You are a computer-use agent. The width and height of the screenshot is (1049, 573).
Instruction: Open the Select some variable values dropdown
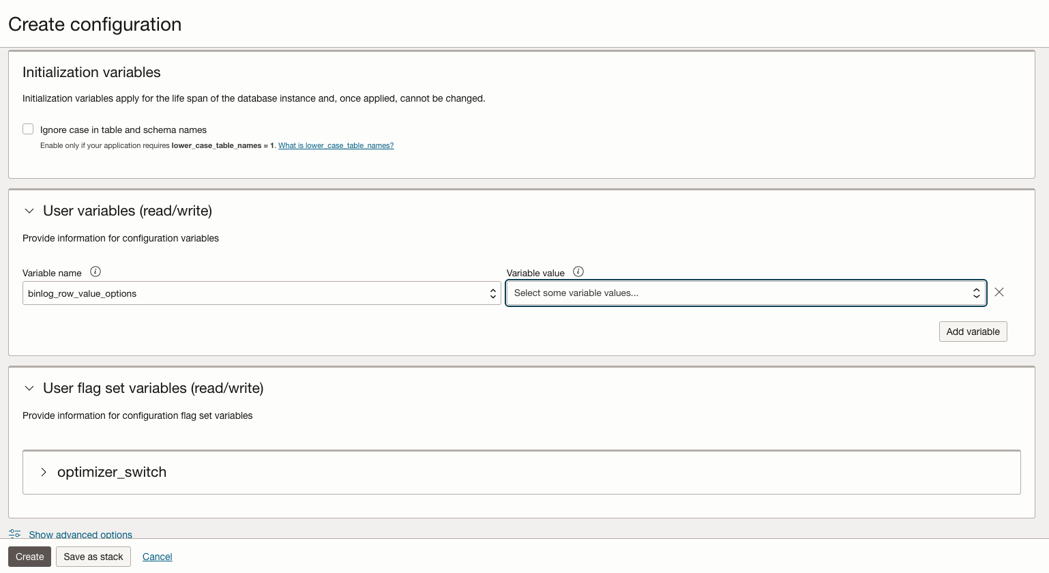pyautogui.click(x=746, y=293)
